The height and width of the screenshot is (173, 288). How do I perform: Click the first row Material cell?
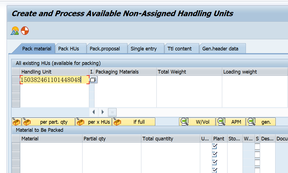[x=51, y=147]
